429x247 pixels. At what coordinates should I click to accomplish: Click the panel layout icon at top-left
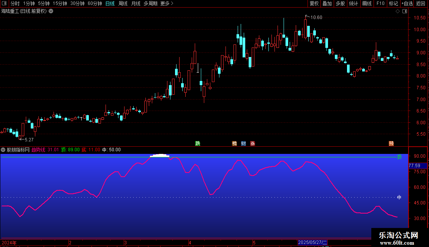[x=4, y=3]
